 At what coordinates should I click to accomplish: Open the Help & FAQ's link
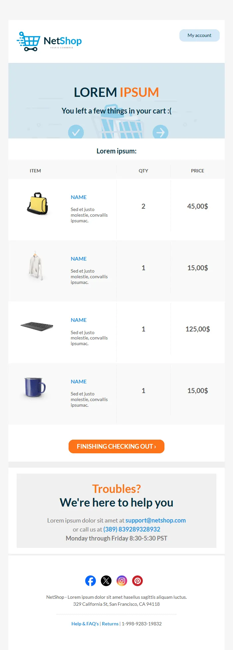(85, 624)
